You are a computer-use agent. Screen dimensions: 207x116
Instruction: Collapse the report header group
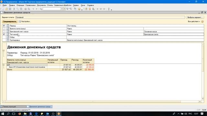pyautogui.click(x=4, y=51)
